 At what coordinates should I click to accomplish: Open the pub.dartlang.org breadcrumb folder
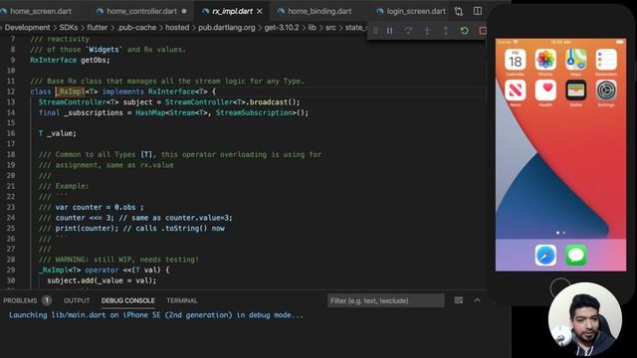point(227,28)
